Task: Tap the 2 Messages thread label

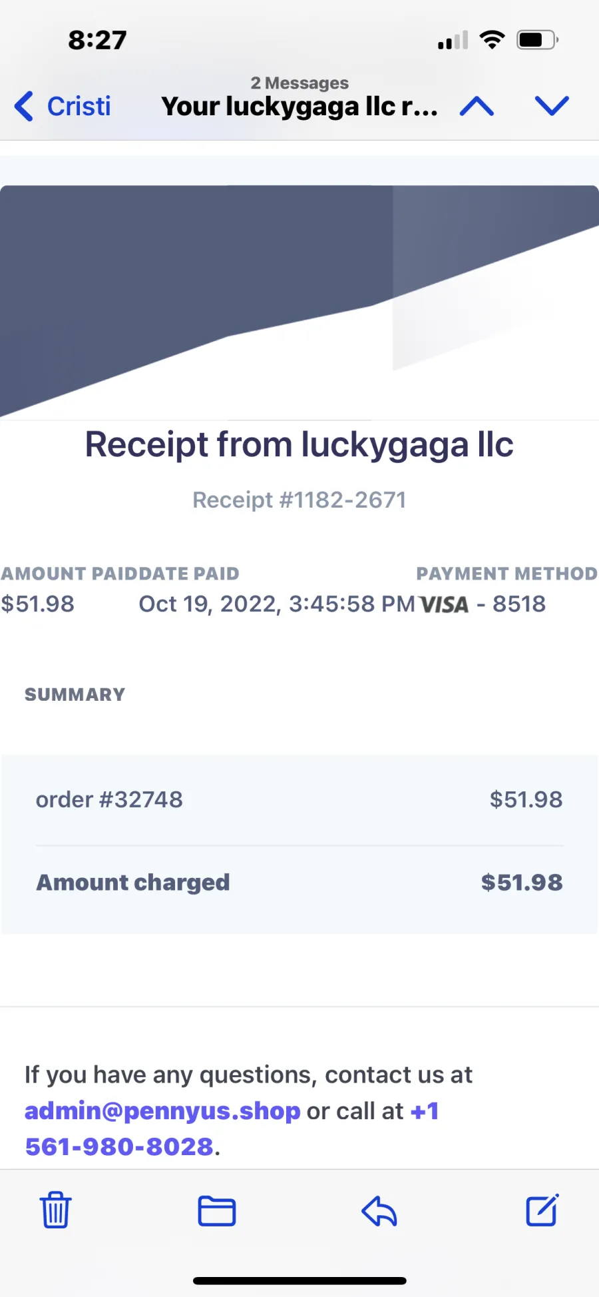Action: 299,83
